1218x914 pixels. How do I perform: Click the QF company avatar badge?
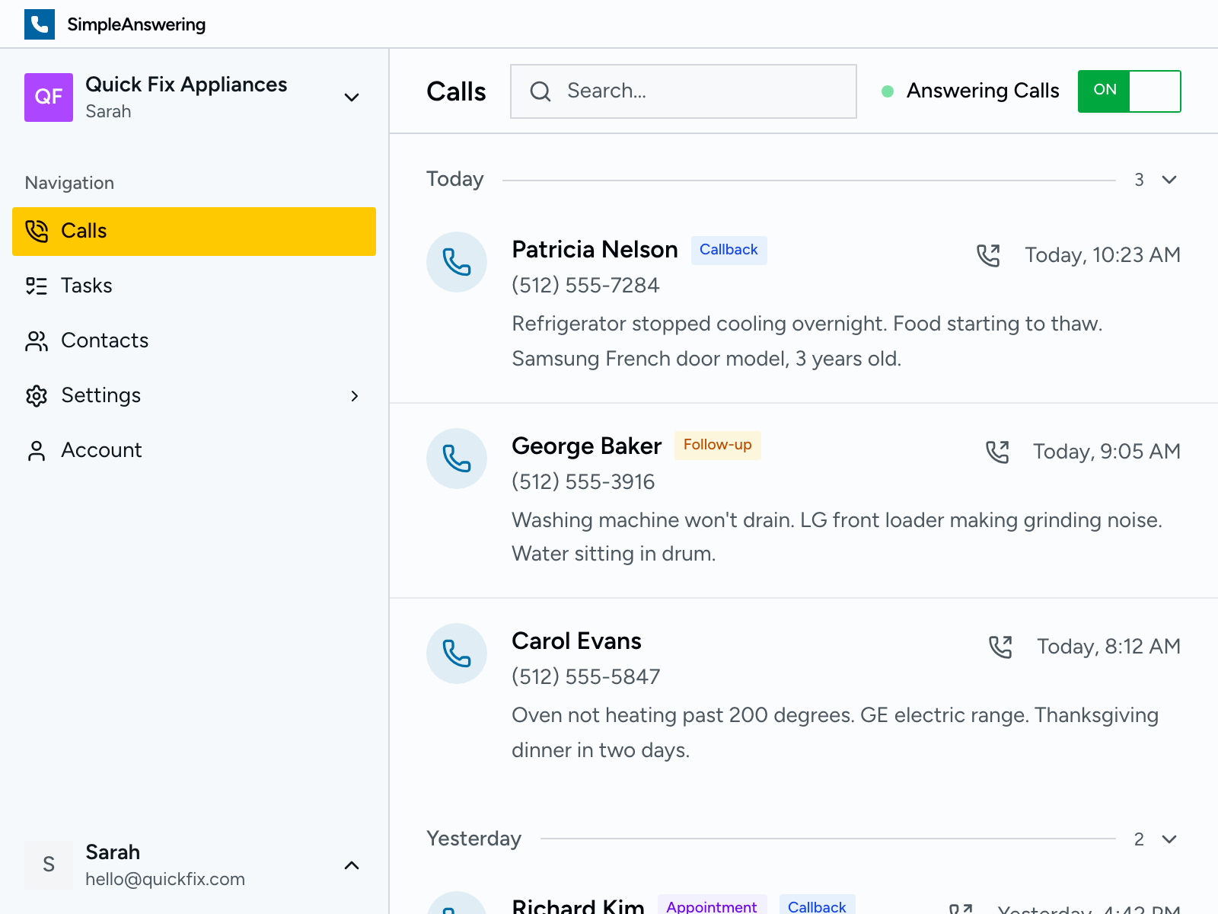pyautogui.click(x=49, y=97)
